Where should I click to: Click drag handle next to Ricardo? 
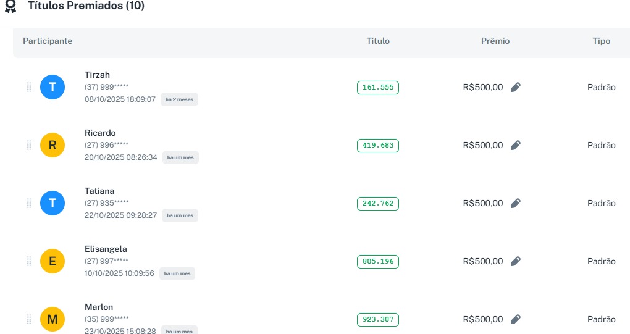pos(29,145)
